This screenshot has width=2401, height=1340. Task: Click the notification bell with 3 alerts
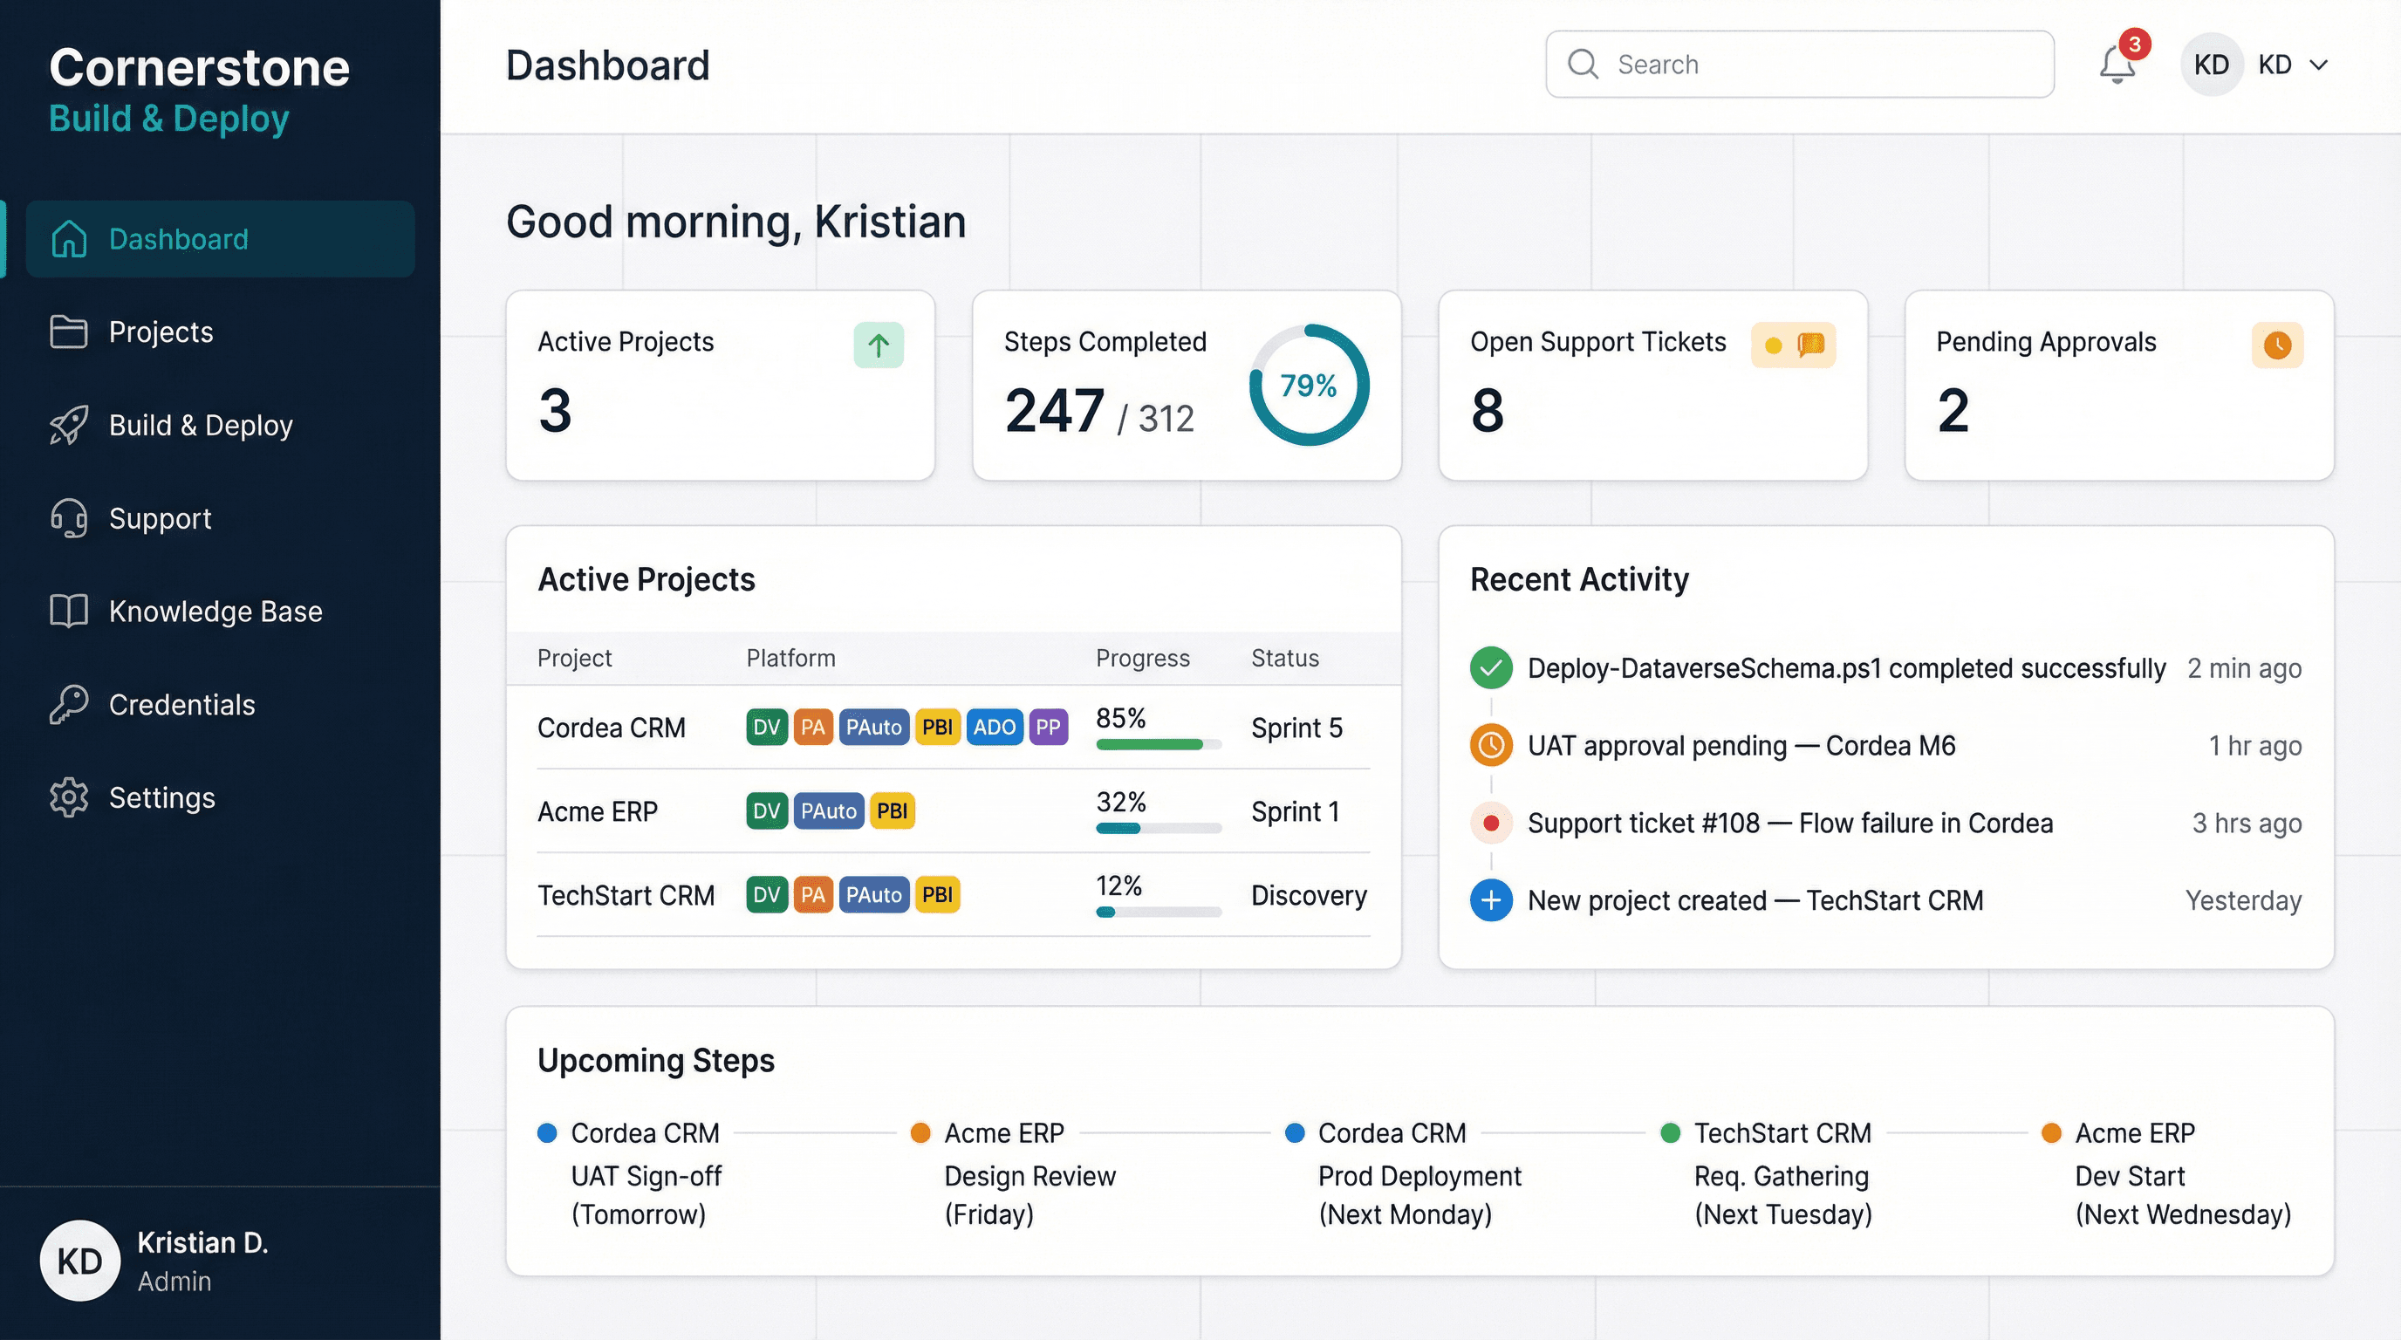click(2117, 64)
